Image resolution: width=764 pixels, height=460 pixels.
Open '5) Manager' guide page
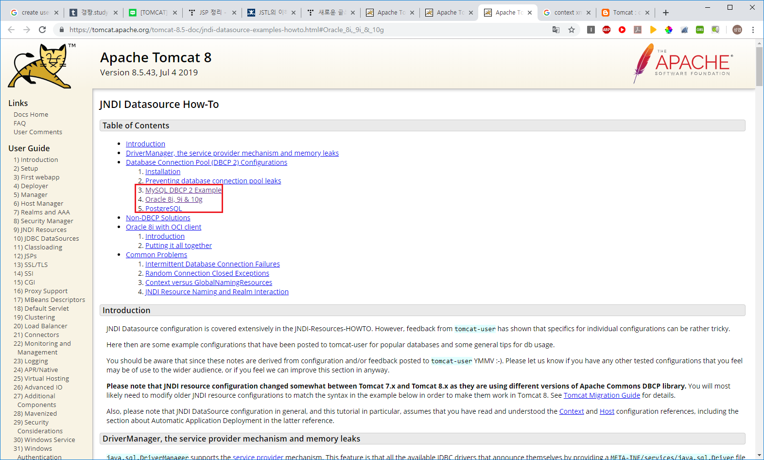[x=31, y=195]
